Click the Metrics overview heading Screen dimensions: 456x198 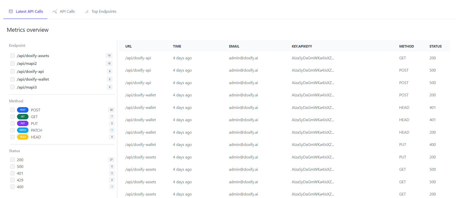pyautogui.click(x=28, y=30)
